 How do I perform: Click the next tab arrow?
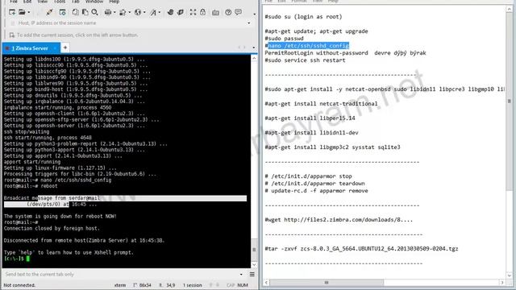coord(244,48)
